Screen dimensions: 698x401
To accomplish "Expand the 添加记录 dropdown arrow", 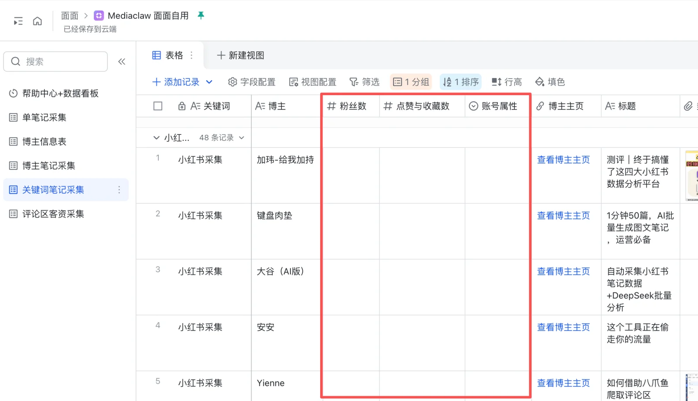I will [x=209, y=82].
